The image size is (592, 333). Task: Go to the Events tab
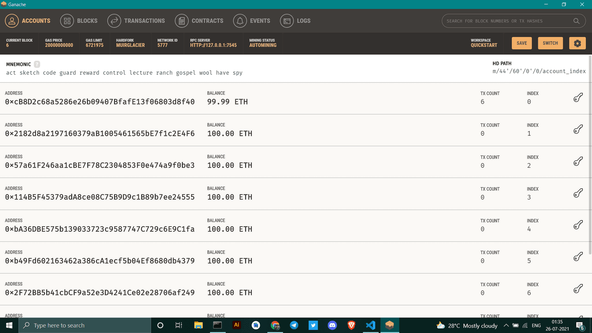click(x=252, y=21)
